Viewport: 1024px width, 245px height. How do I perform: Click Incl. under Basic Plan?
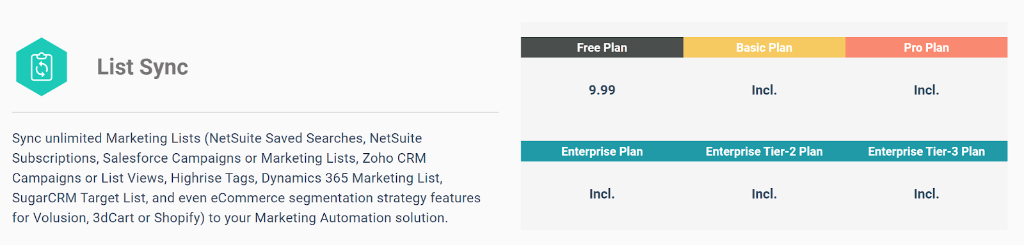pyautogui.click(x=764, y=90)
